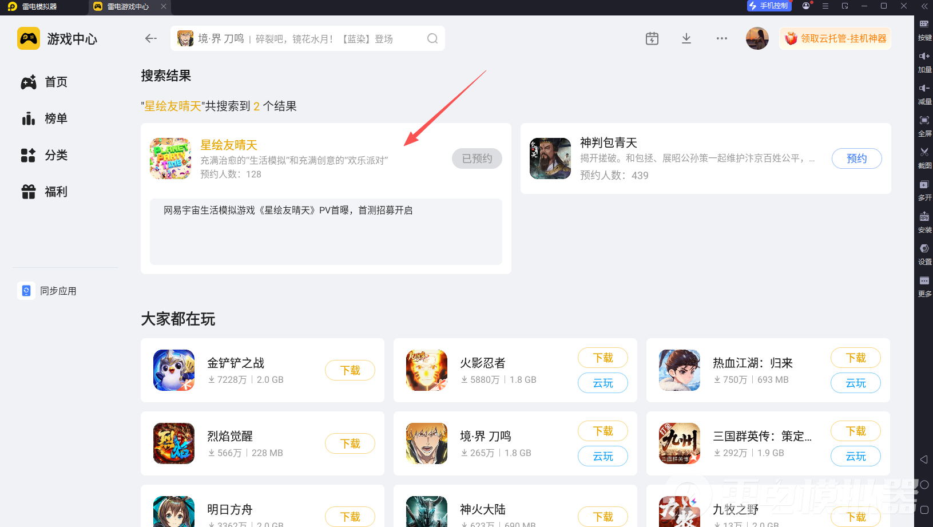Download 火影忍者
Viewport: 933px width, 527px height.
pyautogui.click(x=603, y=358)
